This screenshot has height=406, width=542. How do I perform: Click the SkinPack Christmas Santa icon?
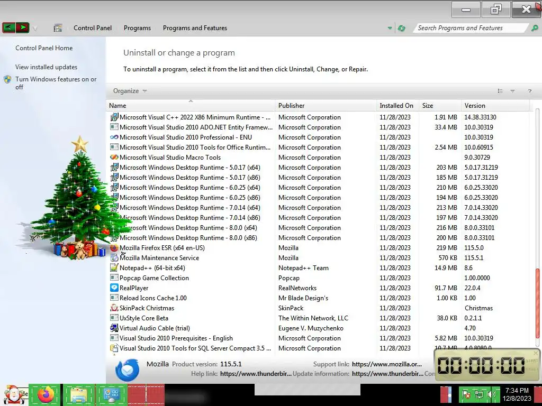point(114,308)
